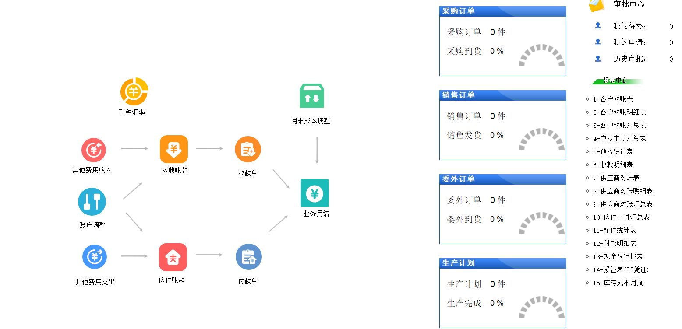682x329 pixels.
Task: Open the 1-客户对账表 report link
Action: [x=612, y=99]
